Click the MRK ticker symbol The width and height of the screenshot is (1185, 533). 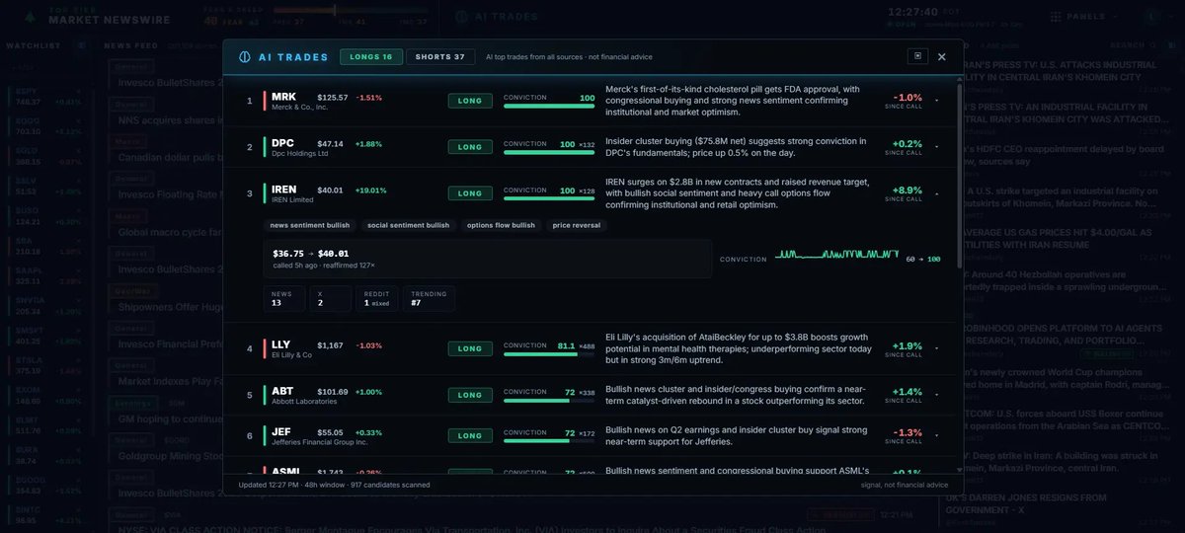pyautogui.click(x=283, y=97)
